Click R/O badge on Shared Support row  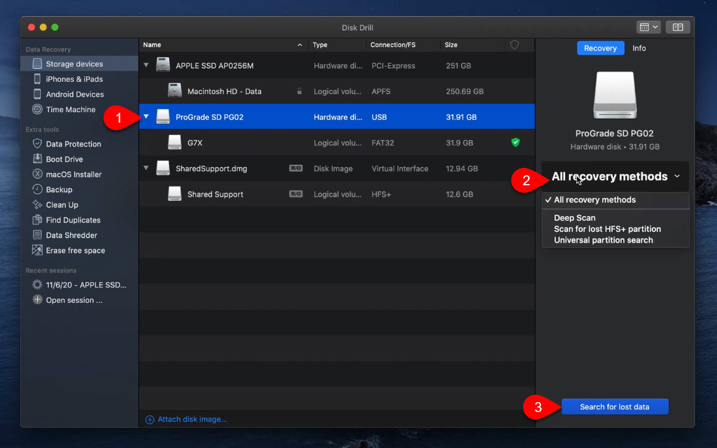(296, 194)
